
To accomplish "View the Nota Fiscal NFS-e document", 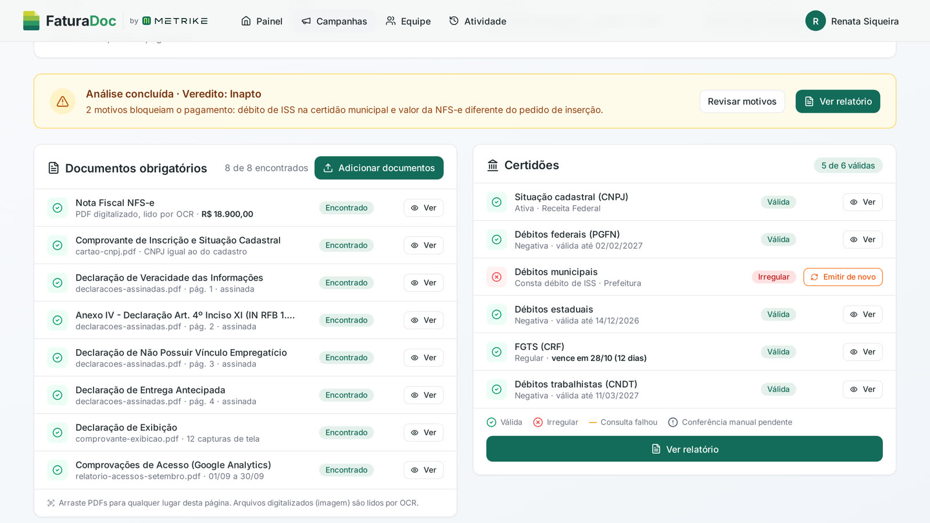I will click(x=424, y=208).
